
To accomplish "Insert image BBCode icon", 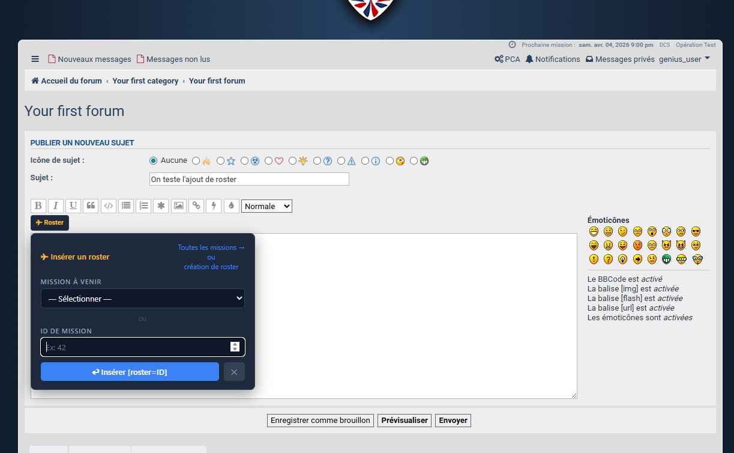I will [179, 206].
